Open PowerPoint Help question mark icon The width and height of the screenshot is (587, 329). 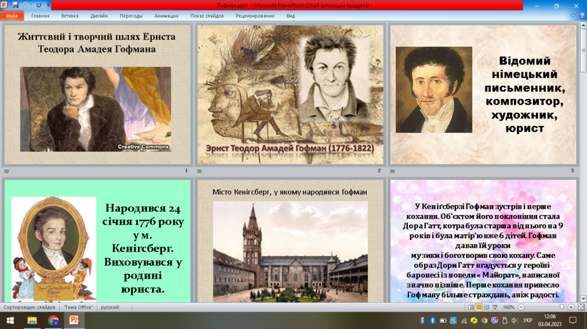pos(582,16)
